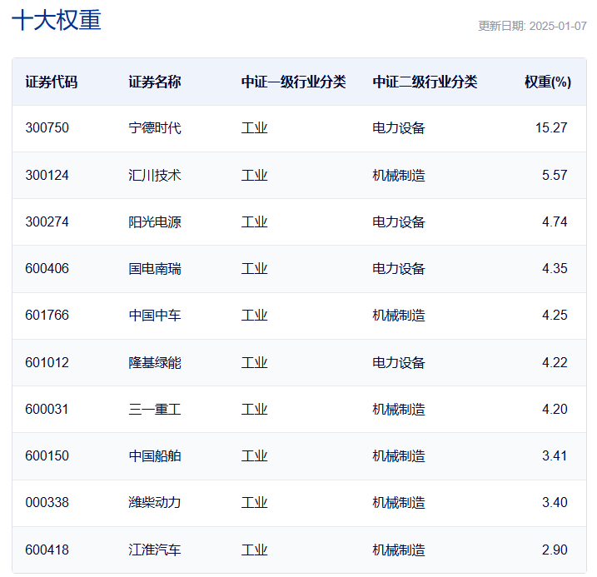
Task: Click 工业 in the 三一重工 row
Action: pyautogui.click(x=254, y=409)
